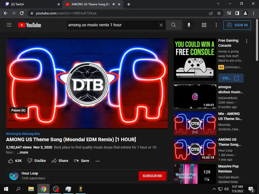Save the video to a playlist
Viewport: 259px width, 194px height.
pos(81,161)
